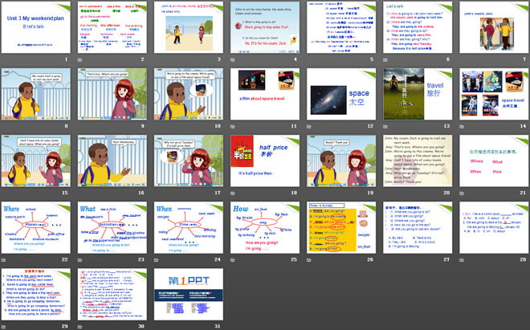Click the When mind map slide 24
The image size is (530, 330).
(188, 229)
